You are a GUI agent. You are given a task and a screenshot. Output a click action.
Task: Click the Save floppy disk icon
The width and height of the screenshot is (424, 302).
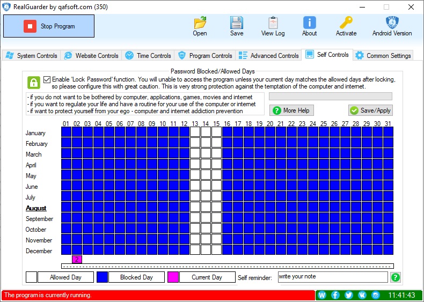point(237,23)
